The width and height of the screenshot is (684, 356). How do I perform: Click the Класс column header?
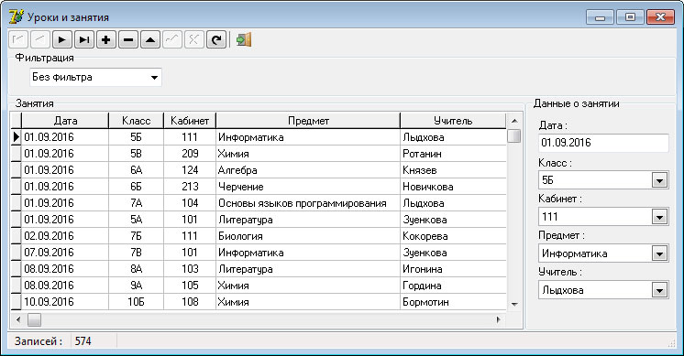tap(136, 121)
